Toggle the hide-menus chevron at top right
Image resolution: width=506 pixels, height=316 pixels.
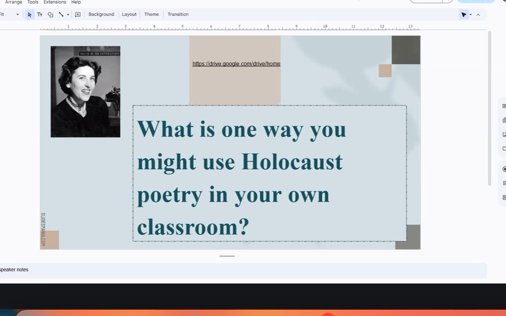coord(478,14)
